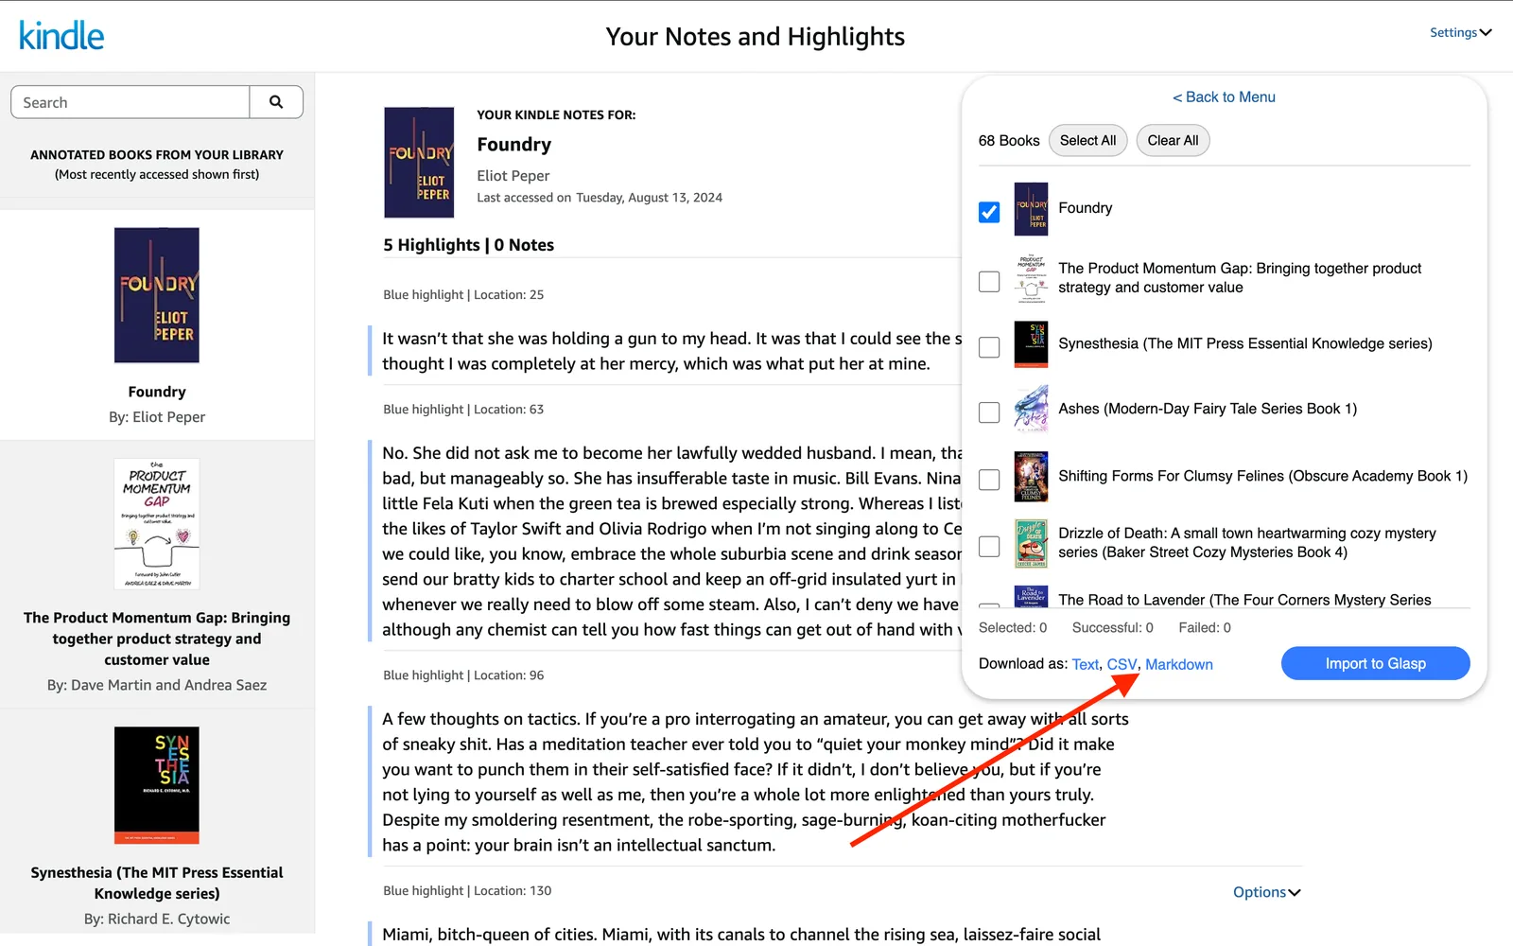Click Import to Glasp button

tap(1375, 663)
